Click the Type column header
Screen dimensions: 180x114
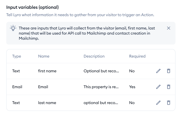point(17,56)
